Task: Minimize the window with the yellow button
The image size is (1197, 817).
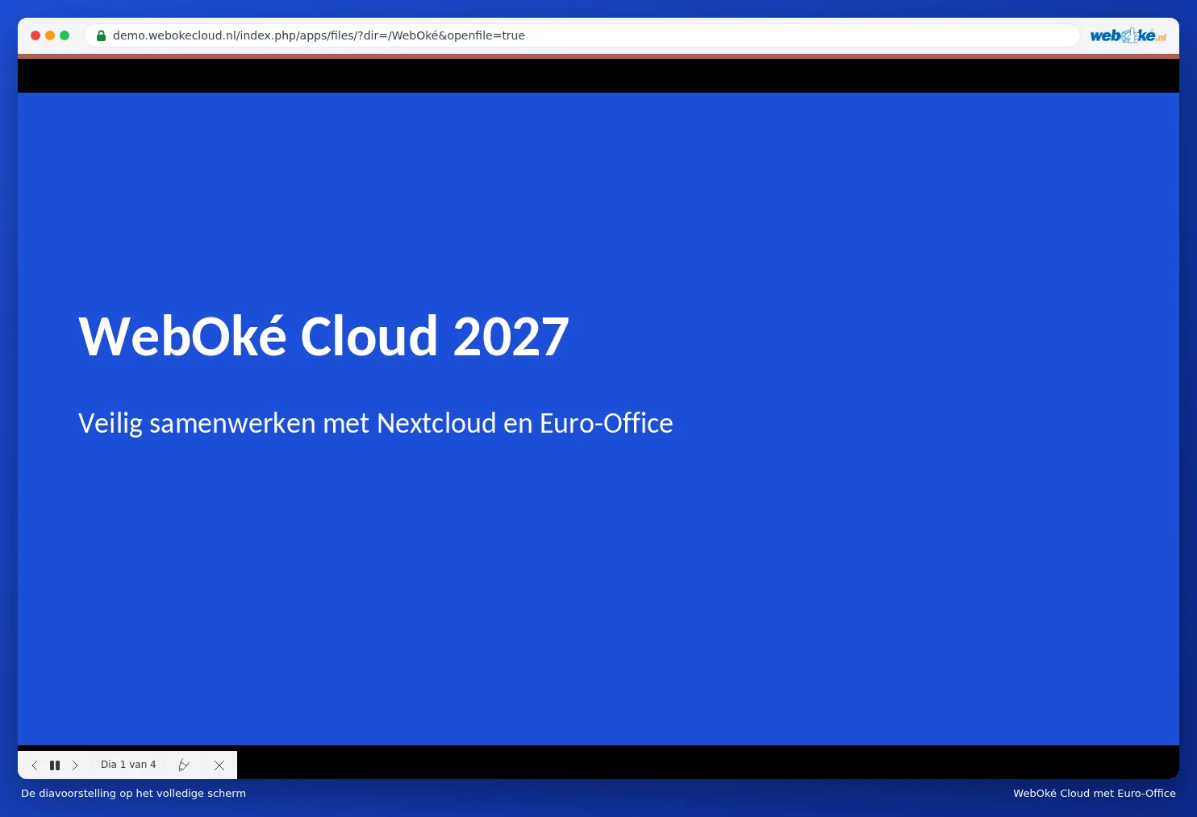Action: pos(50,35)
